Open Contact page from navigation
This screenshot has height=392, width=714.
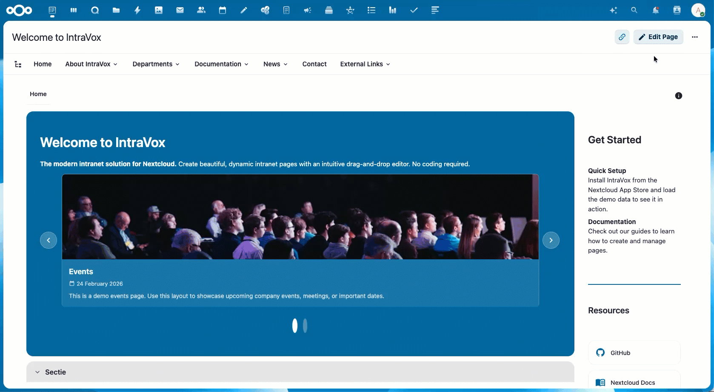click(314, 64)
